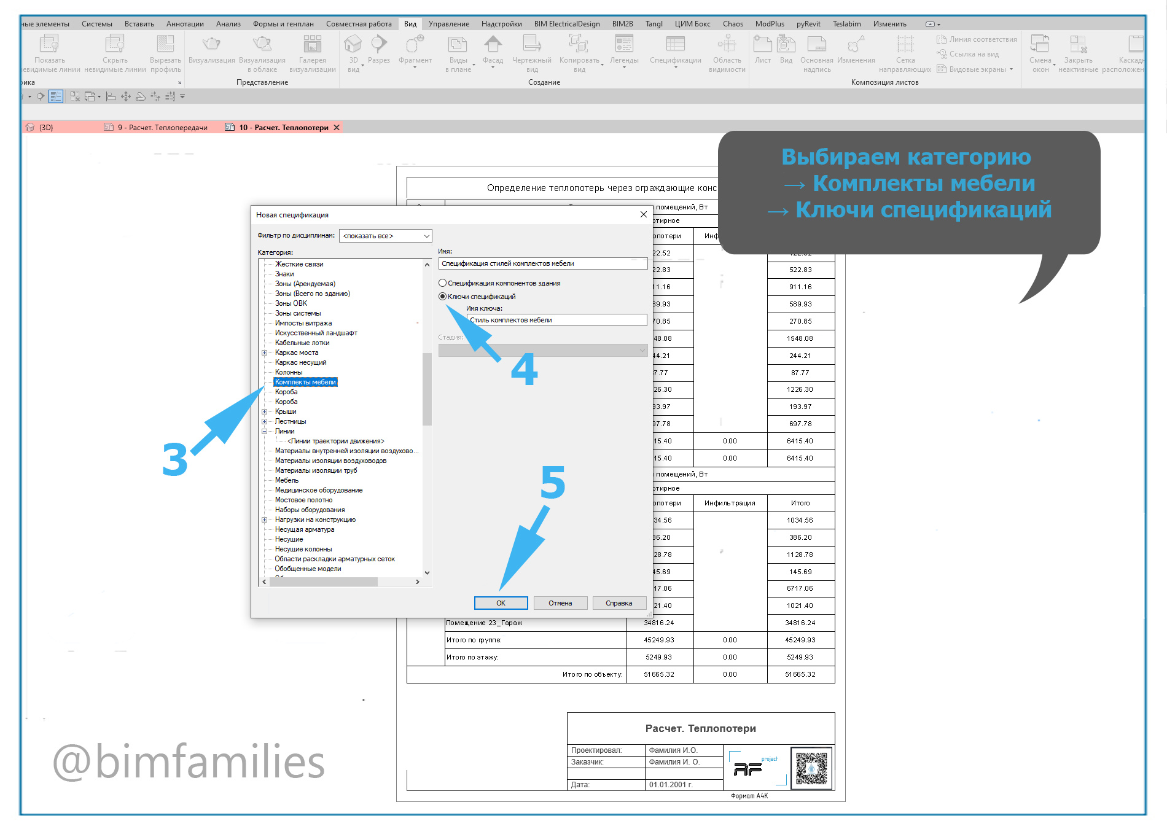Screen dimensions: 1167x829
Task: Collapse the Линии category node
Action: [265, 432]
